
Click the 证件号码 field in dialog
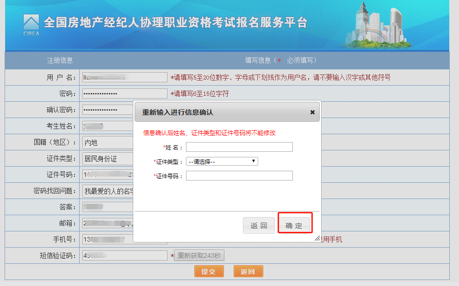point(239,176)
